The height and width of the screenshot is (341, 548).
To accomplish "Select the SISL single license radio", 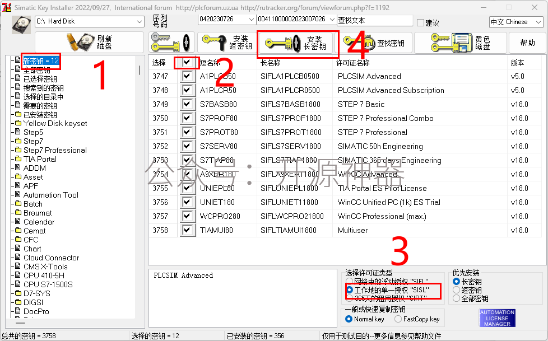I will (350, 290).
